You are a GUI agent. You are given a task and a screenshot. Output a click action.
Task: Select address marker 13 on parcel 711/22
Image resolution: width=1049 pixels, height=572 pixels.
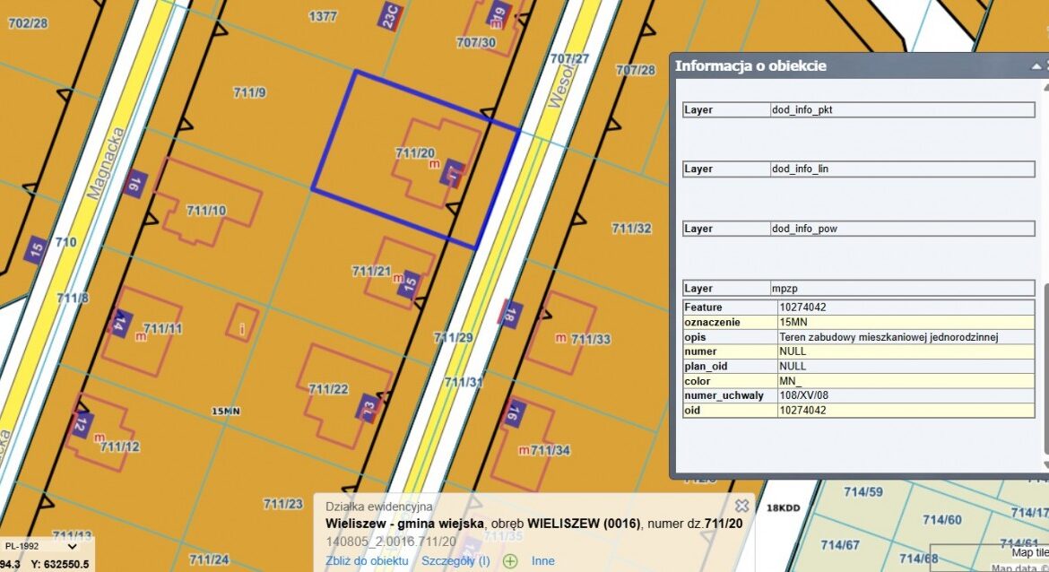click(368, 407)
